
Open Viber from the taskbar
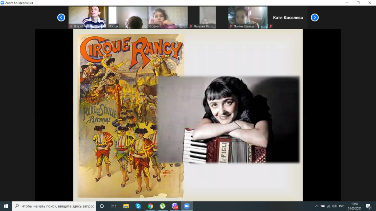[x=175, y=206]
